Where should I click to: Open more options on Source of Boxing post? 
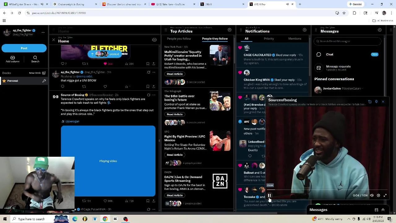[154, 95]
